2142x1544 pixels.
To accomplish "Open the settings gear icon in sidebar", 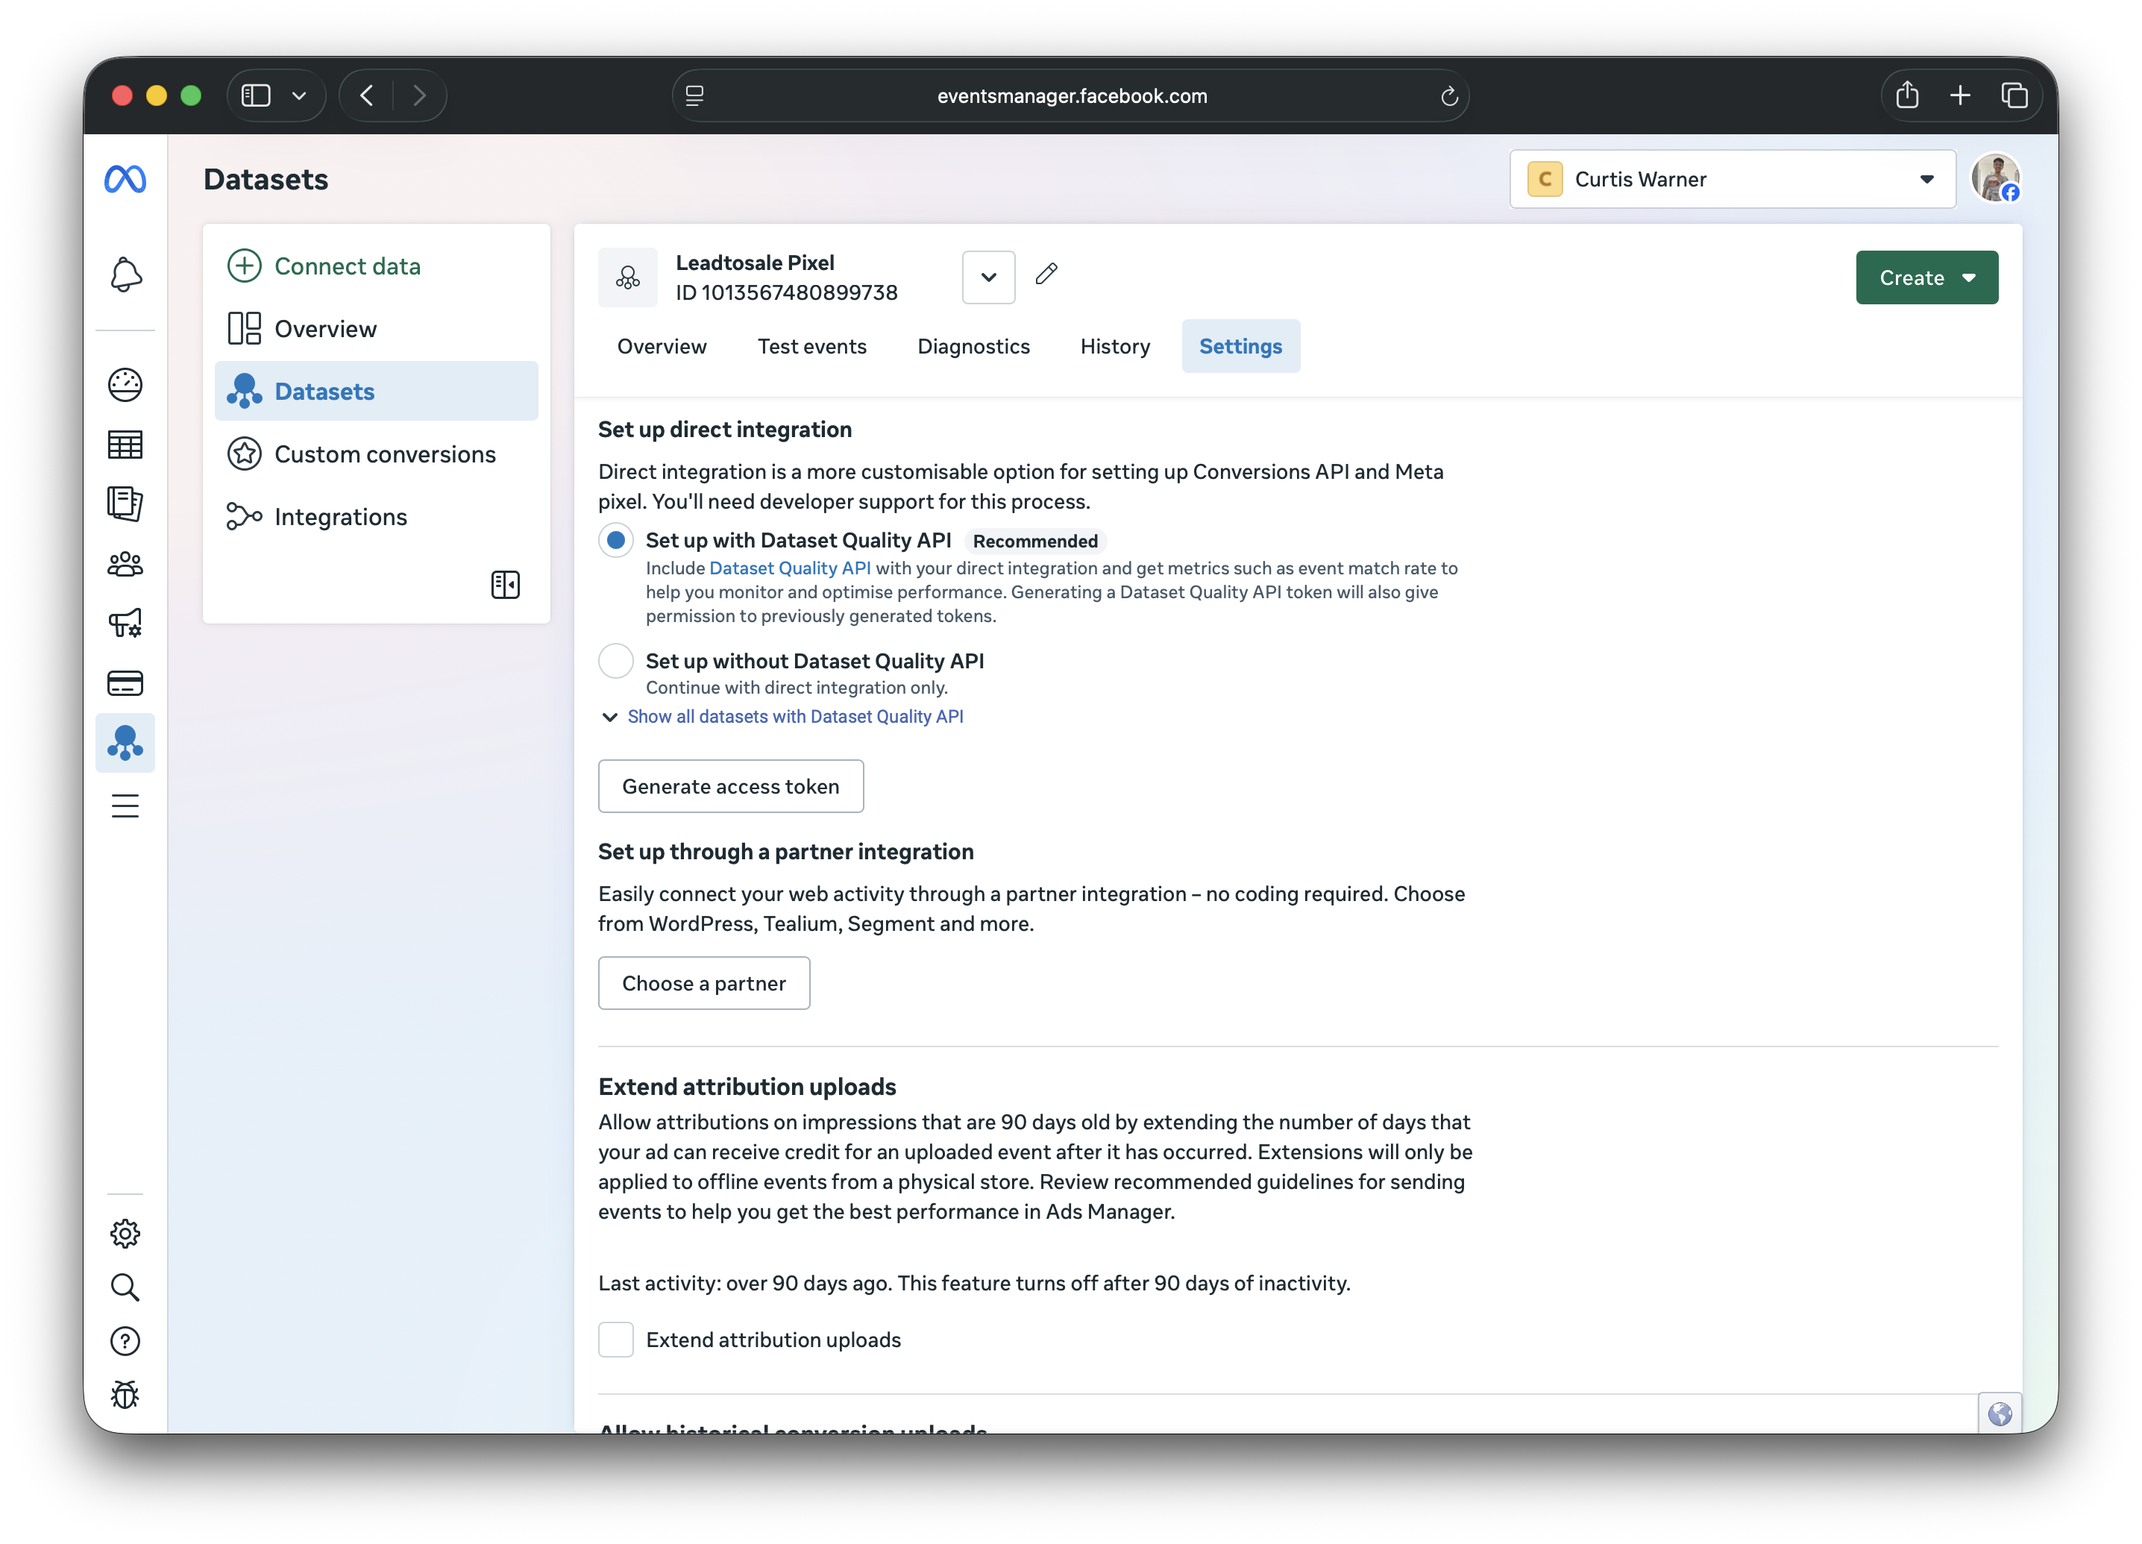I will [x=125, y=1232].
